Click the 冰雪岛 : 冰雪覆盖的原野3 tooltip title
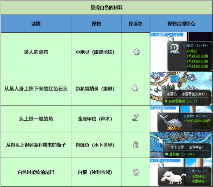The height and width of the screenshot is (187, 213). [x=186, y=94]
